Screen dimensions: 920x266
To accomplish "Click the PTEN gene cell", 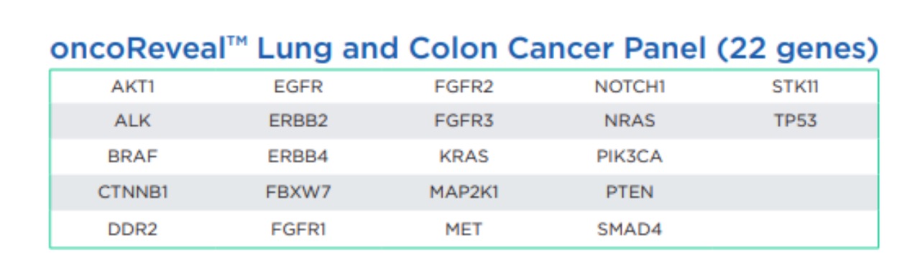I will coord(630,192).
